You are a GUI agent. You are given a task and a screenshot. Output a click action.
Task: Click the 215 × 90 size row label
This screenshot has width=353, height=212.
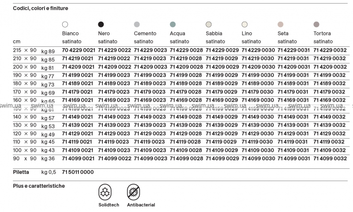tap(25, 50)
